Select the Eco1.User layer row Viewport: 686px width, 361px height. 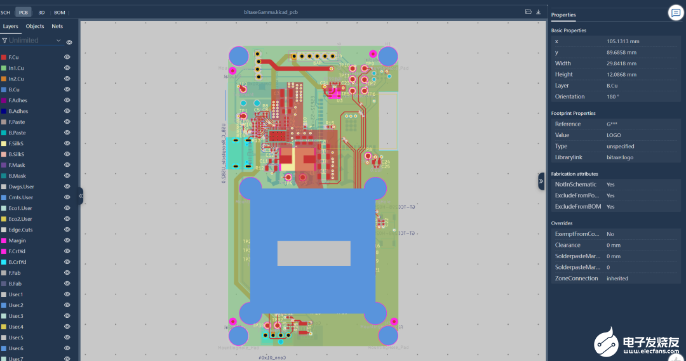pos(37,208)
